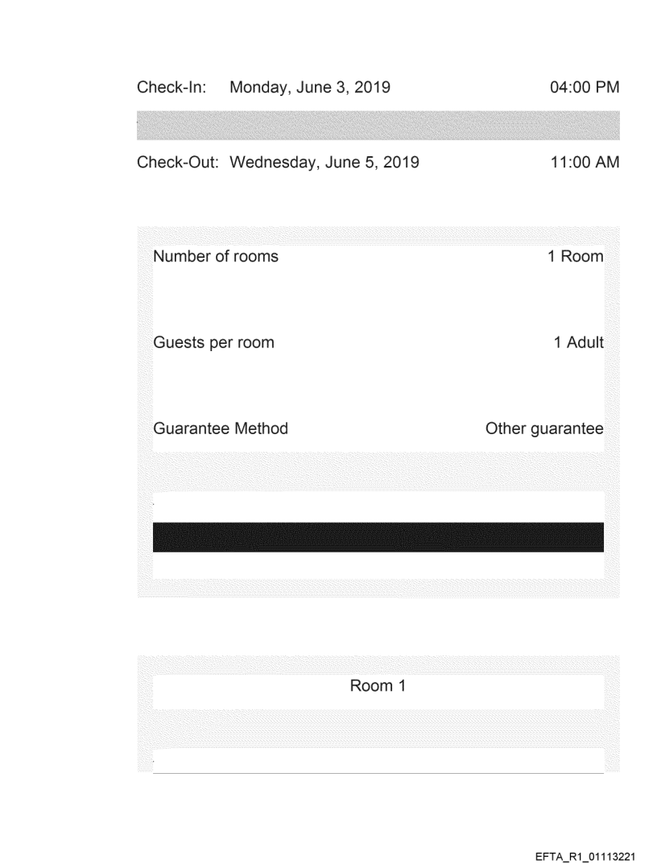The height and width of the screenshot is (864, 657).
Task: Click the Guests per room label
Action: coord(213,343)
